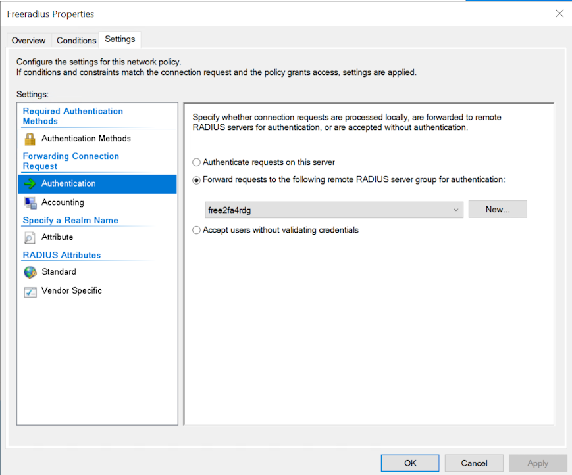Select the Settings tab

120,39
